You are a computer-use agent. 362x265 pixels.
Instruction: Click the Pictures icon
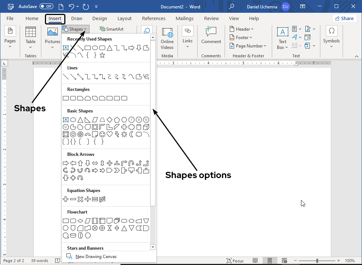[x=53, y=36]
